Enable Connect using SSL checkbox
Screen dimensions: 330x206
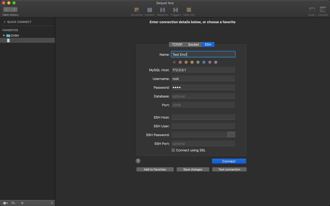pos(173,150)
